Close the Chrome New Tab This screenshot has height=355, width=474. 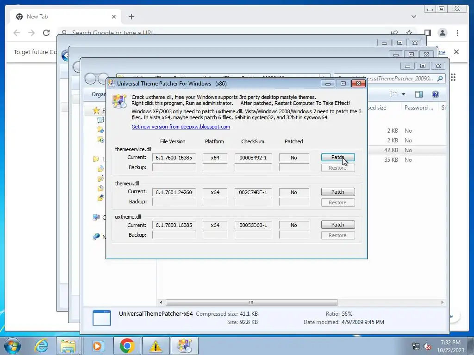tap(114, 17)
